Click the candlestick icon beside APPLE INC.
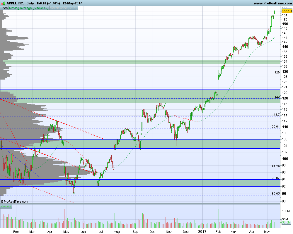The width and height of the screenshot is (293, 234). pyautogui.click(x=3, y=3)
